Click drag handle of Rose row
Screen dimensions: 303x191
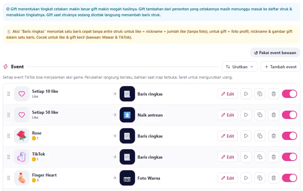(9, 136)
